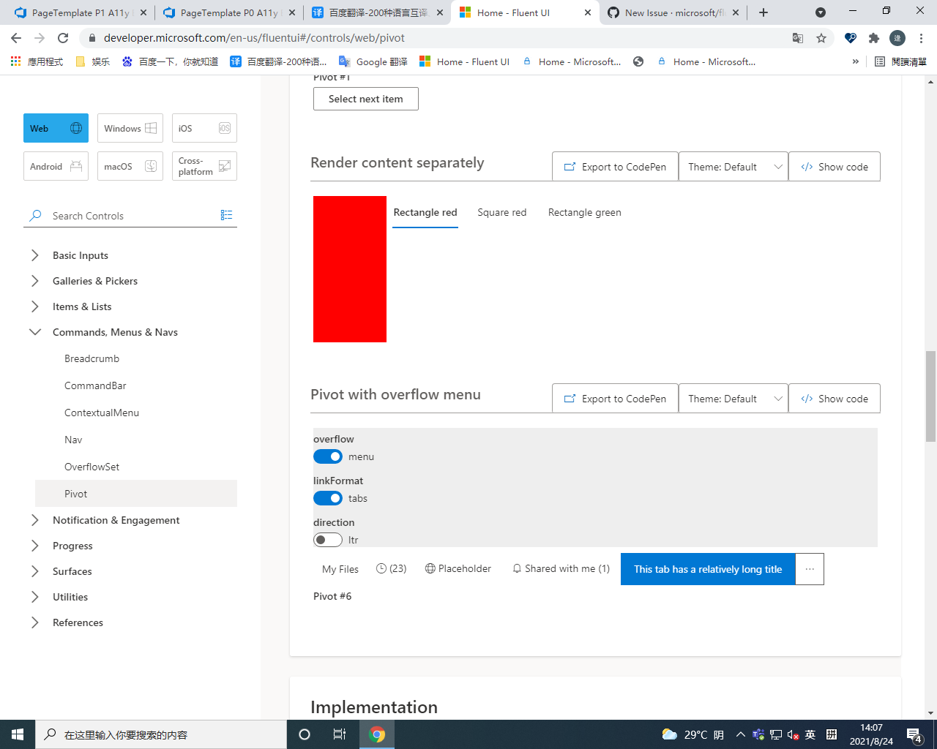
Task: Click the Select next item button
Action: [365, 98]
